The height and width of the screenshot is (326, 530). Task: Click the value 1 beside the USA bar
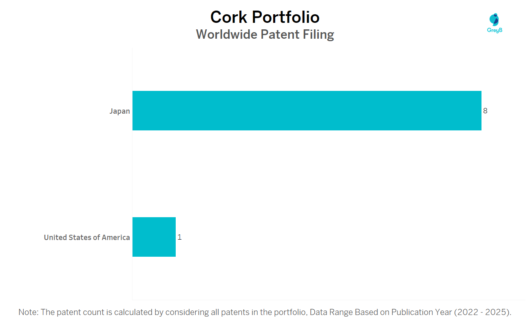point(179,237)
